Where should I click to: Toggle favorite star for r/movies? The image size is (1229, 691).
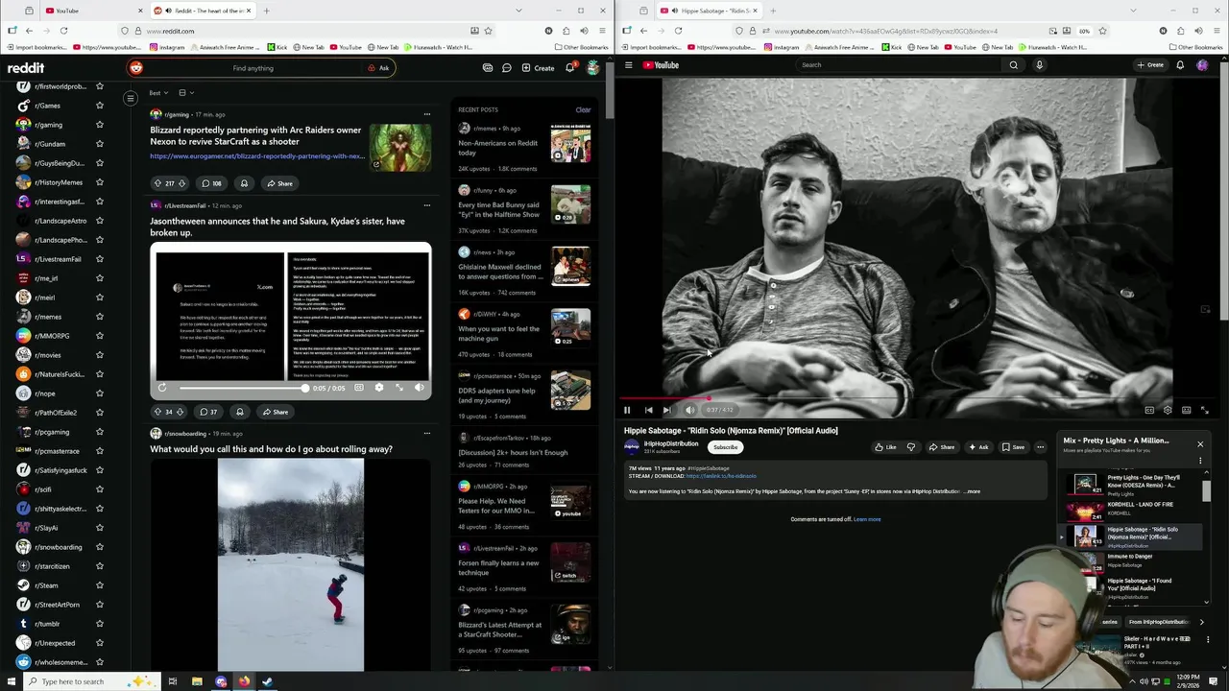click(x=99, y=355)
